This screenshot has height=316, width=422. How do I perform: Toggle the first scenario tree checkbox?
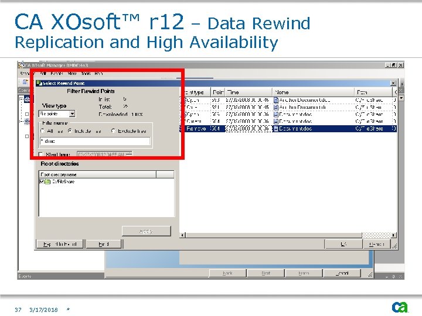pyautogui.click(x=27, y=114)
